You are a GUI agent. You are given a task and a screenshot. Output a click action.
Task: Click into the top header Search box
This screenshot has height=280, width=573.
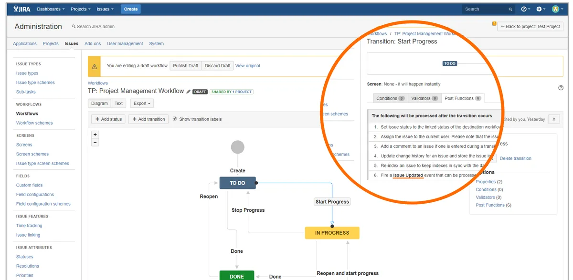point(488,9)
